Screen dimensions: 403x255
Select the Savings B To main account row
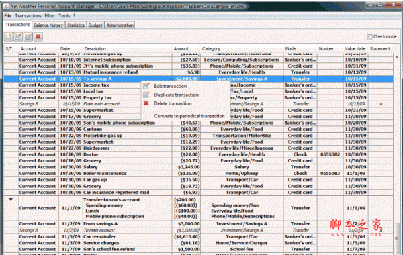tap(198, 230)
